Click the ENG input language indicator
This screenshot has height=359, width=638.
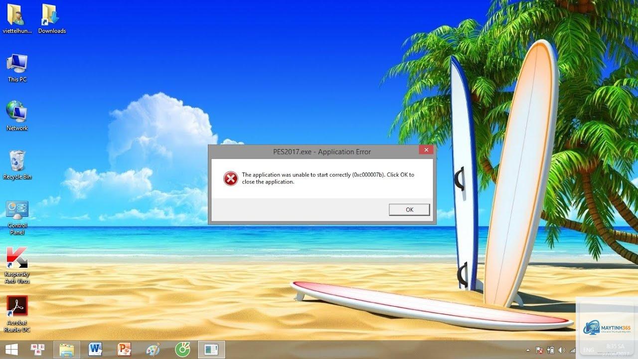[x=589, y=350]
